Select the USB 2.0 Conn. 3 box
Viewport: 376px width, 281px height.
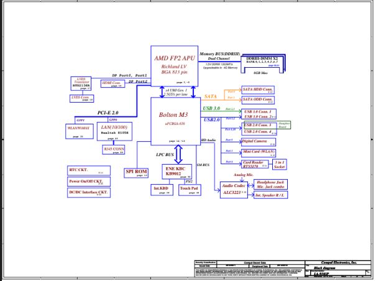pos(258,125)
